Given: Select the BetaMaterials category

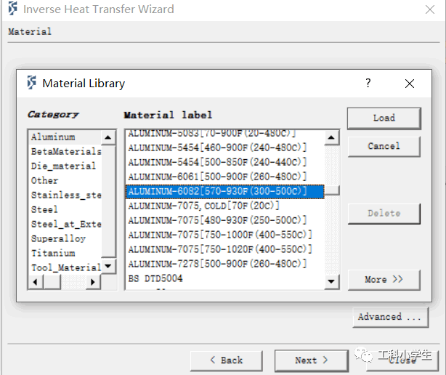Looking at the screenshot, I should click(65, 151).
